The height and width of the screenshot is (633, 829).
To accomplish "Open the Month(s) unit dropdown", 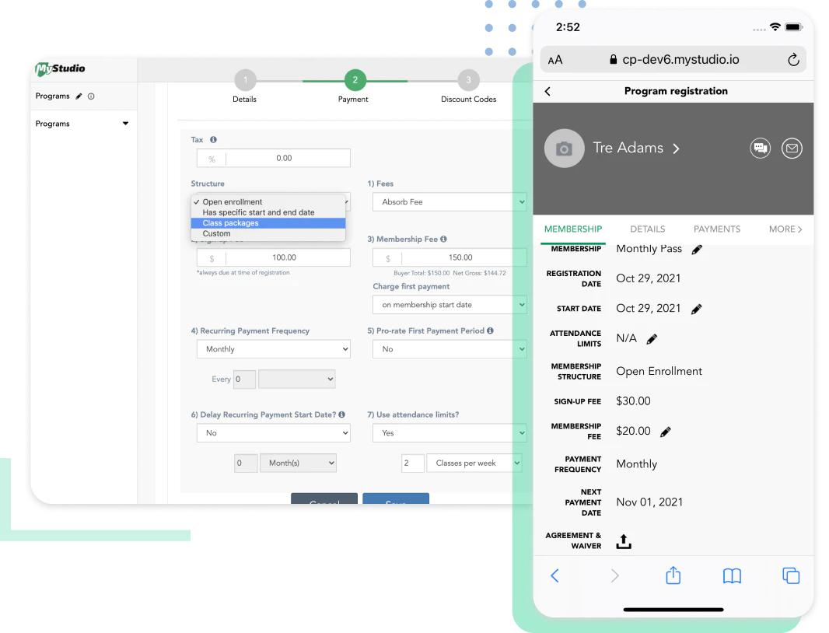I will [x=298, y=463].
